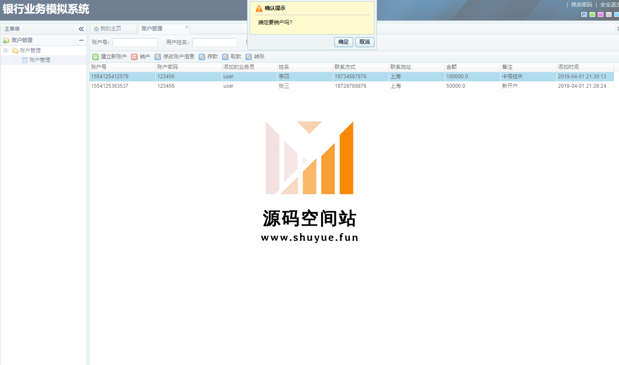Viewport: 619px width, 365px height.
Task: Click the 取款 withdraw toolbar icon
Action: [226, 57]
